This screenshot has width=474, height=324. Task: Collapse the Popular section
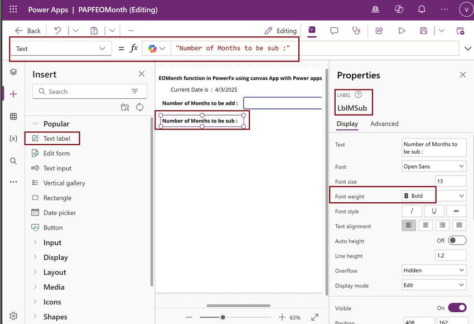35,123
